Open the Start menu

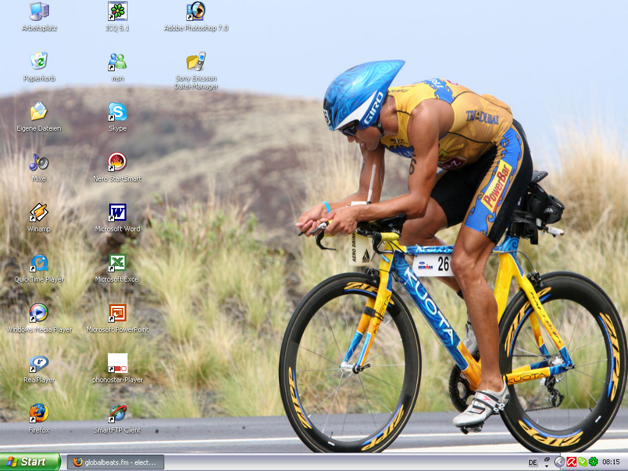[x=30, y=462]
